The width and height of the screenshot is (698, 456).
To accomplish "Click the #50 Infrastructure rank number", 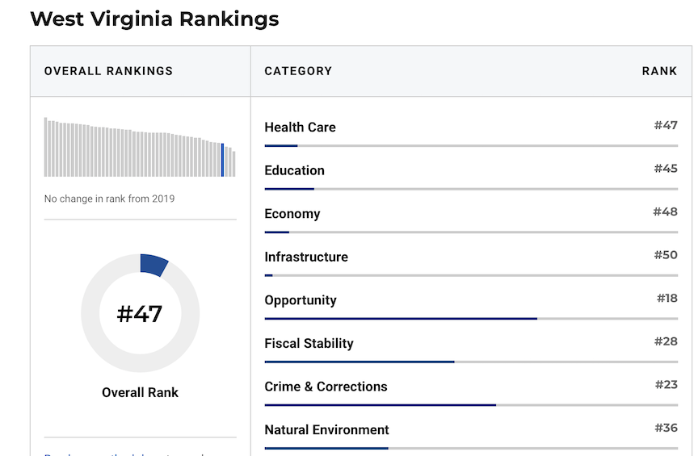I will click(666, 255).
